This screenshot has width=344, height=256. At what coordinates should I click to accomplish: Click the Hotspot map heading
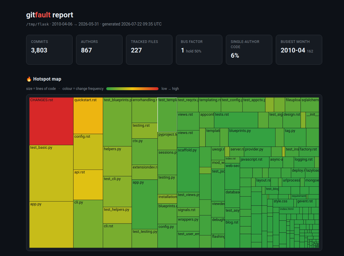pos(47,79)
